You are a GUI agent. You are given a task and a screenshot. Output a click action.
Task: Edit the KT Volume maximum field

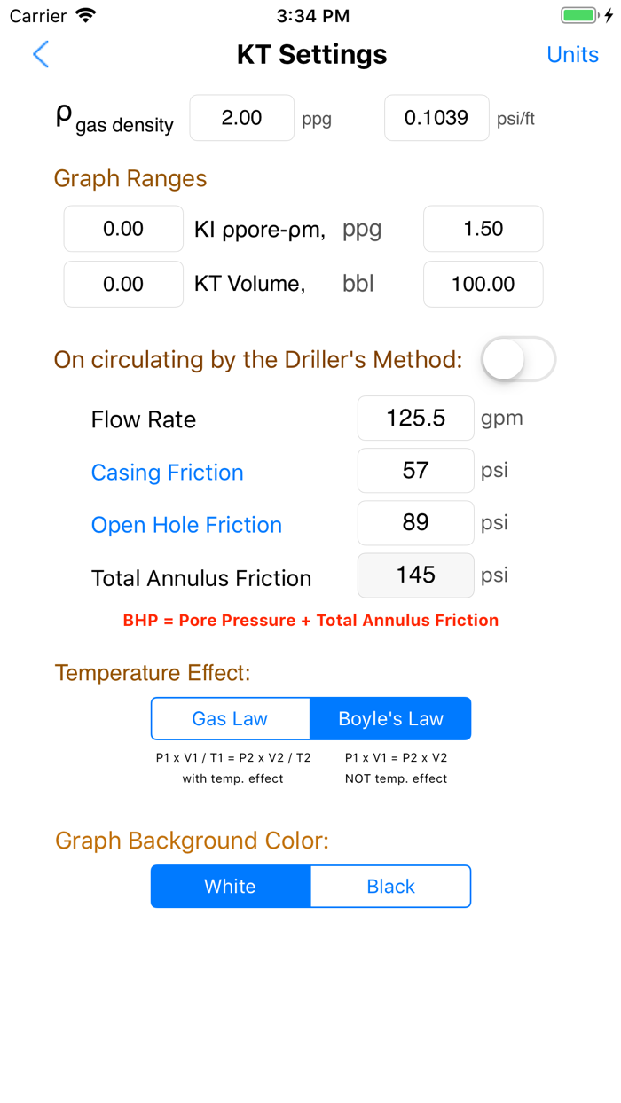(x=483, y=284)
